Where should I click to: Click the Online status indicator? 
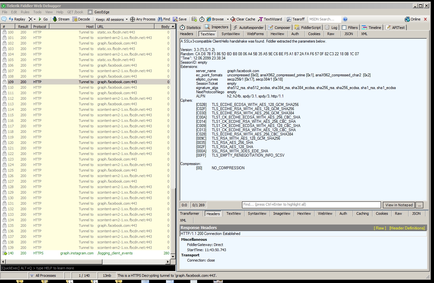(x=413, y=19)
